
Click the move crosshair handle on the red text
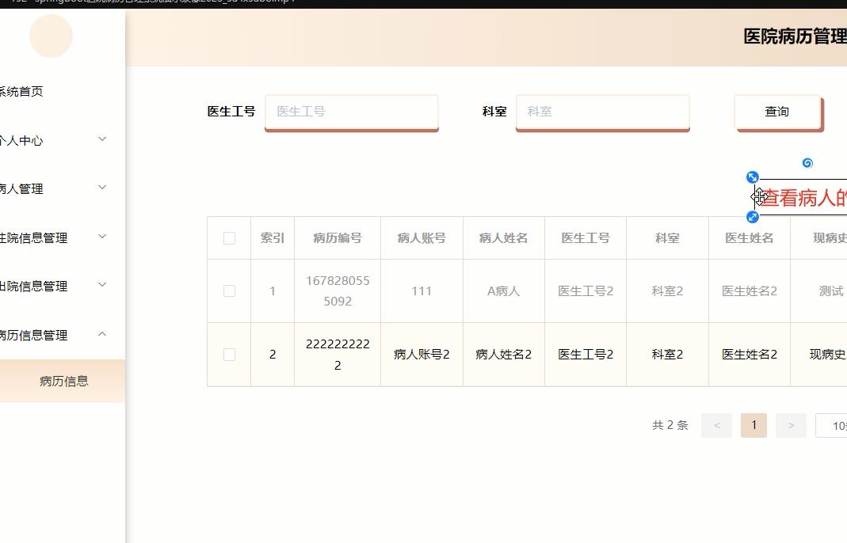[x=758, y=196]
